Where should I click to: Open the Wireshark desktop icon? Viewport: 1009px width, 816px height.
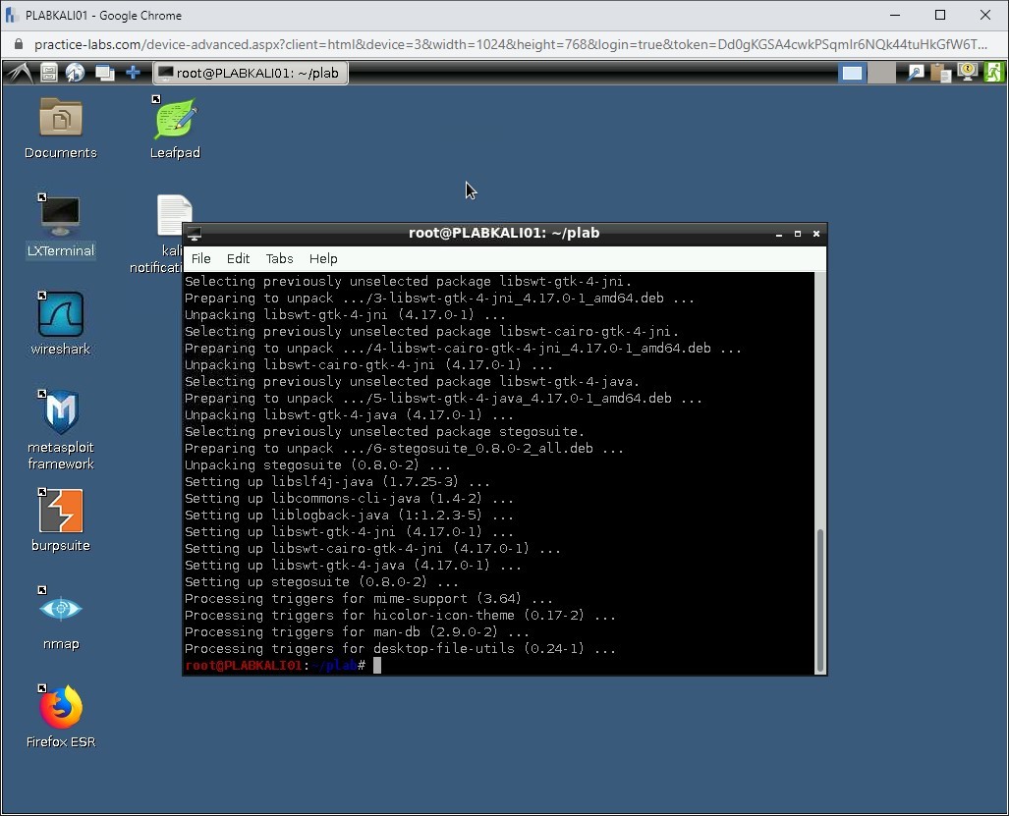point(61,315)
